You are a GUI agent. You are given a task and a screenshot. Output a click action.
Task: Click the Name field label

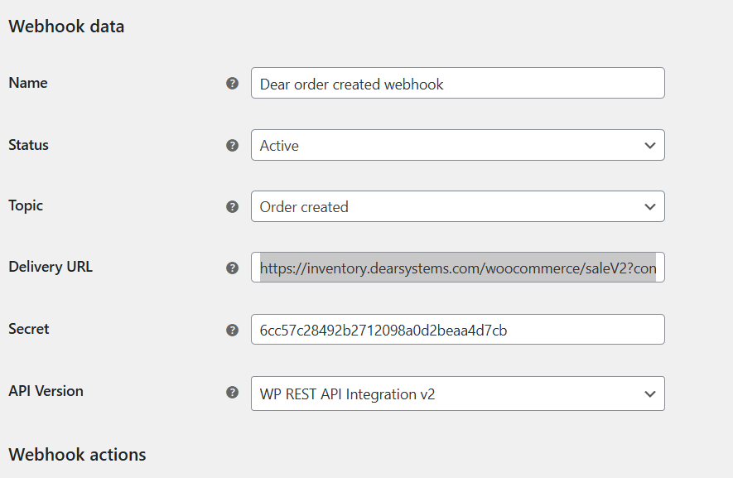point(28,83)
